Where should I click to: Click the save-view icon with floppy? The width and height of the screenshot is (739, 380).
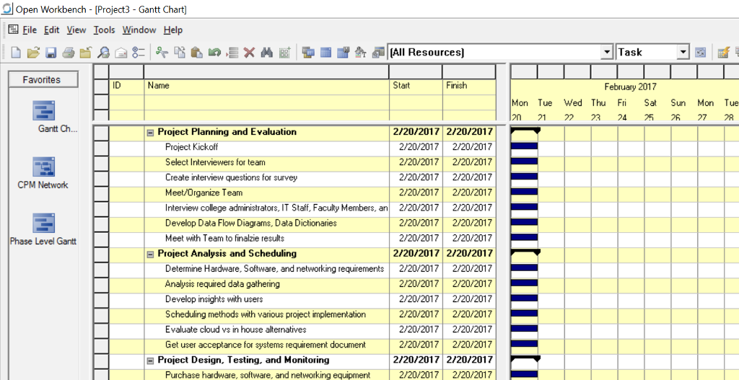[x=343, y=52]
